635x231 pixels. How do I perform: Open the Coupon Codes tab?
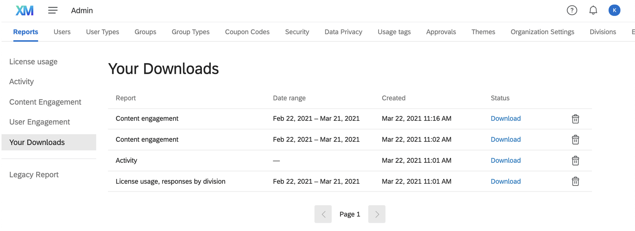tap(247, 32)
